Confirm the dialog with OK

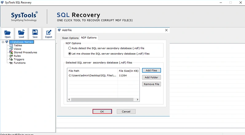coord(102,111)
